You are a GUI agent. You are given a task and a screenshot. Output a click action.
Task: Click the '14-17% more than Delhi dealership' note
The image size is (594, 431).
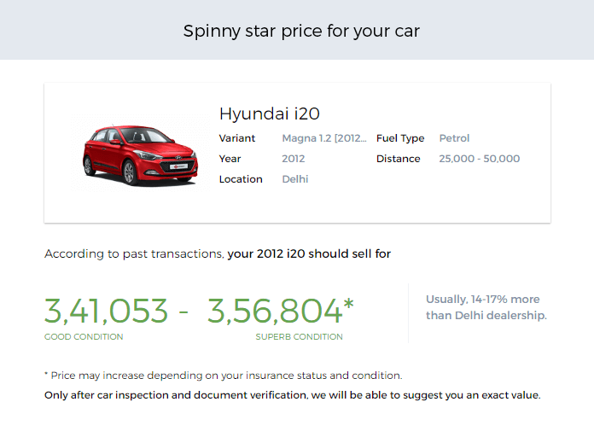(486, 307)
